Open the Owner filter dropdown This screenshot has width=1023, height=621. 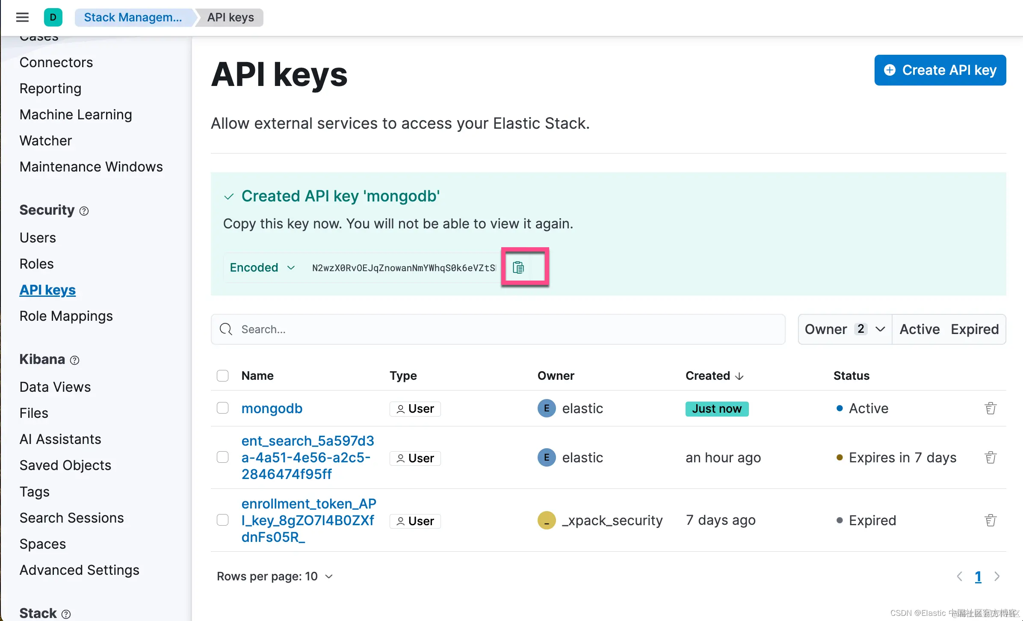pyautogui.click(x=845, y=329)
